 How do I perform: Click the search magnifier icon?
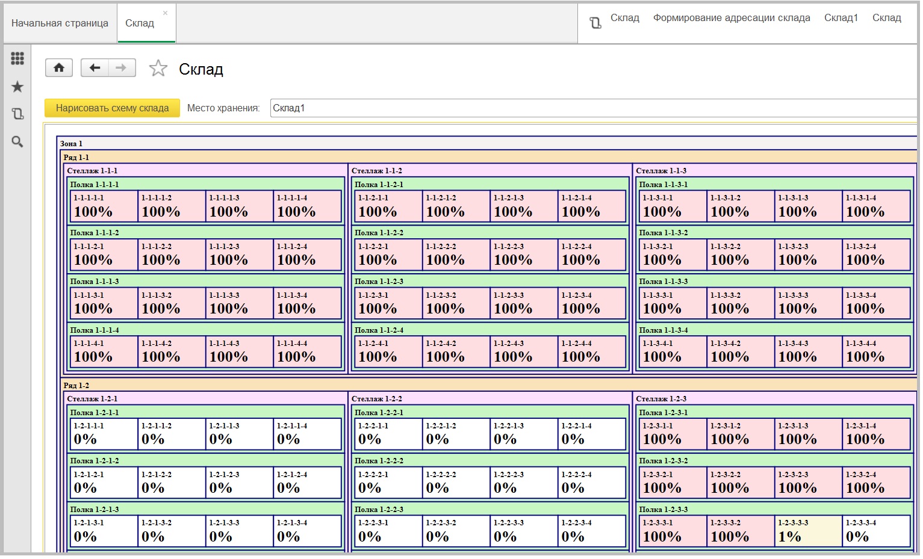17,142
